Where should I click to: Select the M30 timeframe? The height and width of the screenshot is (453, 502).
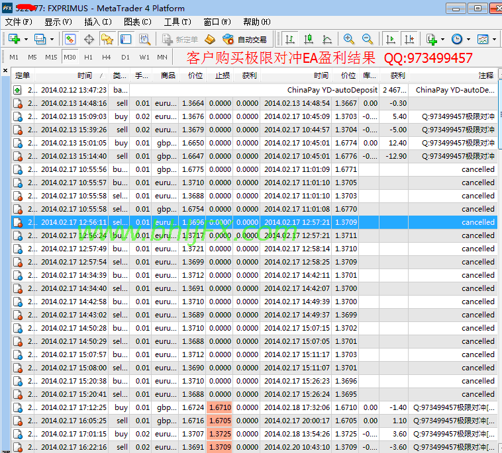[x=70, y=58]
